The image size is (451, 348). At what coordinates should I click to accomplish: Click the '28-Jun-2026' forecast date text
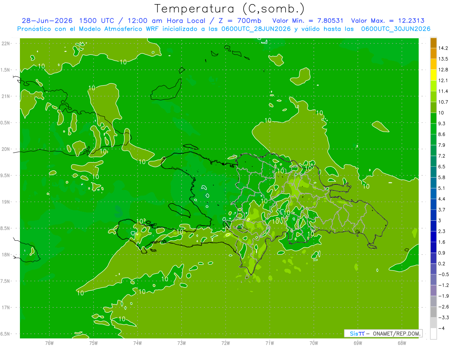[x=47, y=21]
